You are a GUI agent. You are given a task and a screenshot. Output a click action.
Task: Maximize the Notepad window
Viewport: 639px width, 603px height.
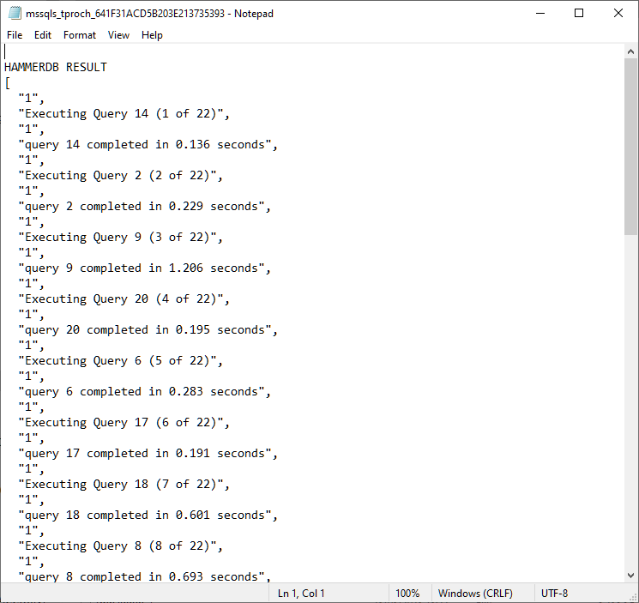[579, 13]
